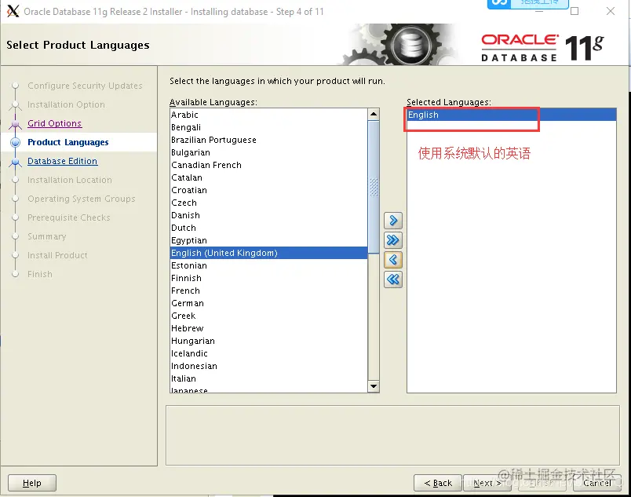Add selected language with single right arrow
This screenshot has width=631, height=497.
(393, 221)
